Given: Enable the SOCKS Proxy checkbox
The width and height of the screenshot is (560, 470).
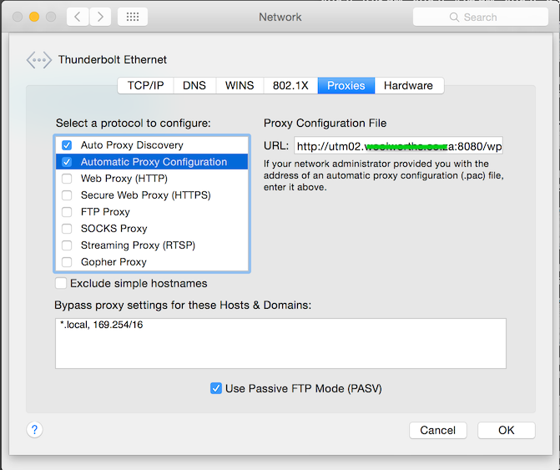Looking at the screenshot, I should coord(67,229).
